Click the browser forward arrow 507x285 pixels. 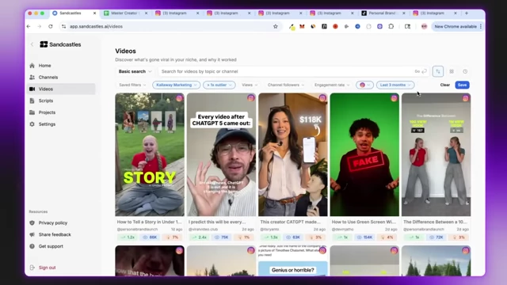[x=40, y=26]
